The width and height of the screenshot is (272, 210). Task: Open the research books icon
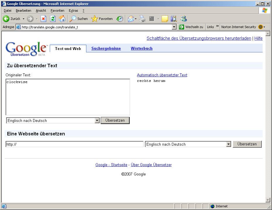174,19
